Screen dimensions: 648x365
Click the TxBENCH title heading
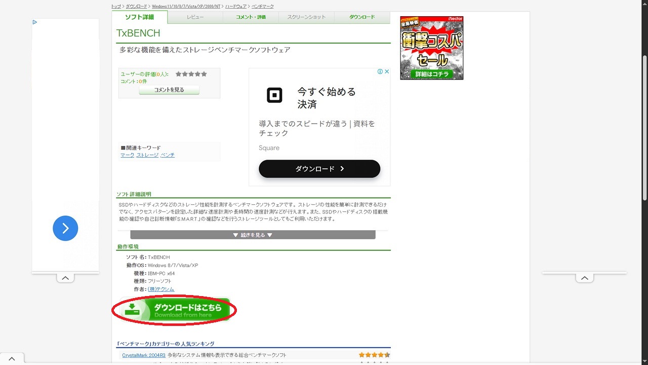point(138,33)
